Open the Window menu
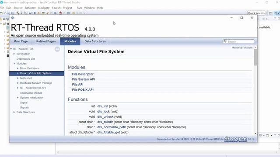This screenshot has height=157, width=280. 89,8
